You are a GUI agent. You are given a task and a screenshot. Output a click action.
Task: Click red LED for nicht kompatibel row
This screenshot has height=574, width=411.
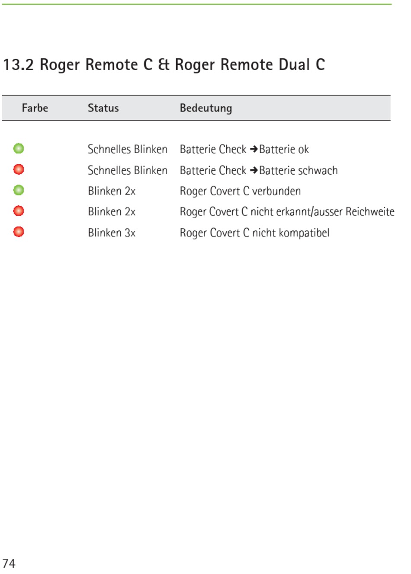click(19, 232)
